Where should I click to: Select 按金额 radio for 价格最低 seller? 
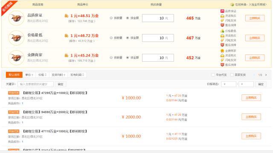pos(128,38)
